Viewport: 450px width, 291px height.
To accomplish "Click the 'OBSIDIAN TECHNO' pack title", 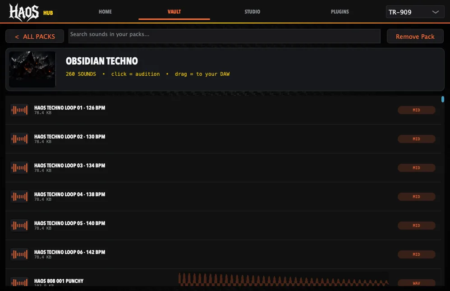I will [102, 61].
